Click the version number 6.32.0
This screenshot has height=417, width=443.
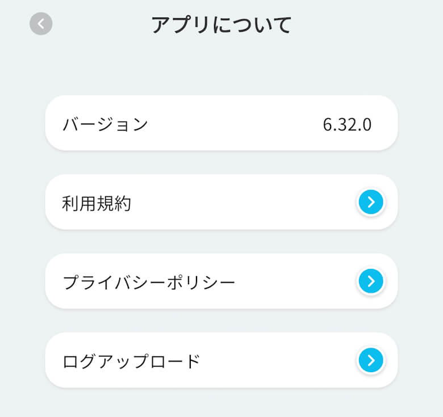[347, 124]
